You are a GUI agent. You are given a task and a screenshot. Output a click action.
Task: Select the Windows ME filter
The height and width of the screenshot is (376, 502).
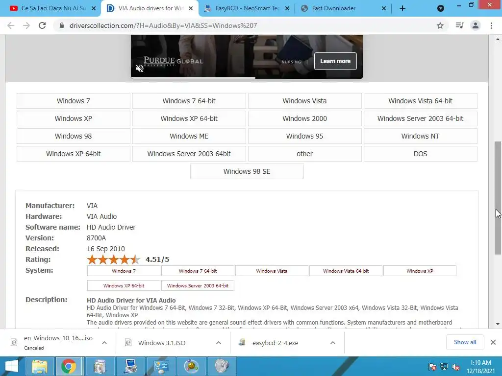click(x=189, y=136)
